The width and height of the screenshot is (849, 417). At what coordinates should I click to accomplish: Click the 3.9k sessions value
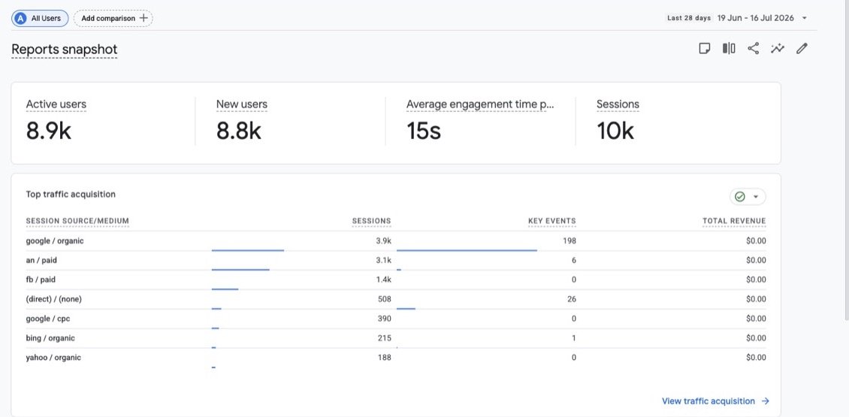click(x=383, y=241)
